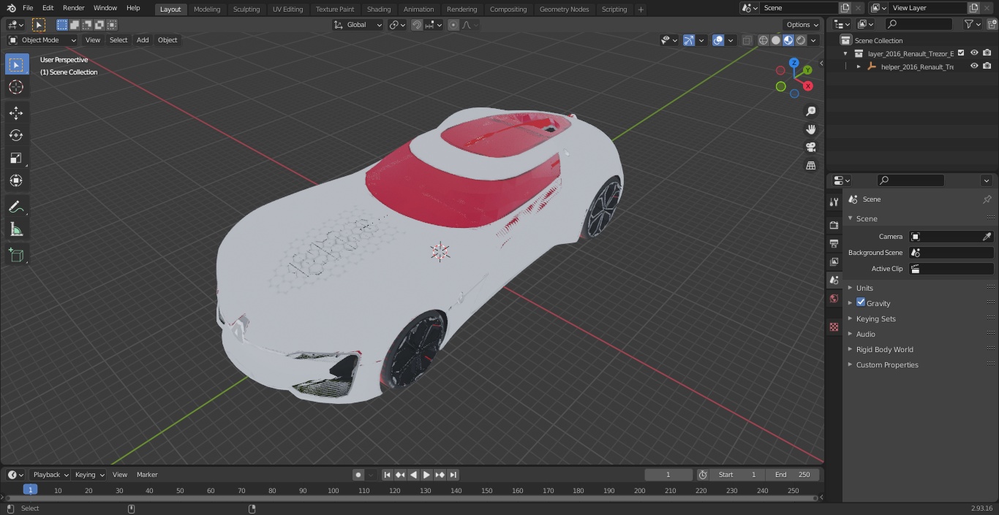
Task: Switch to the Geometry Nodes workspace tab
Action: 564,9
